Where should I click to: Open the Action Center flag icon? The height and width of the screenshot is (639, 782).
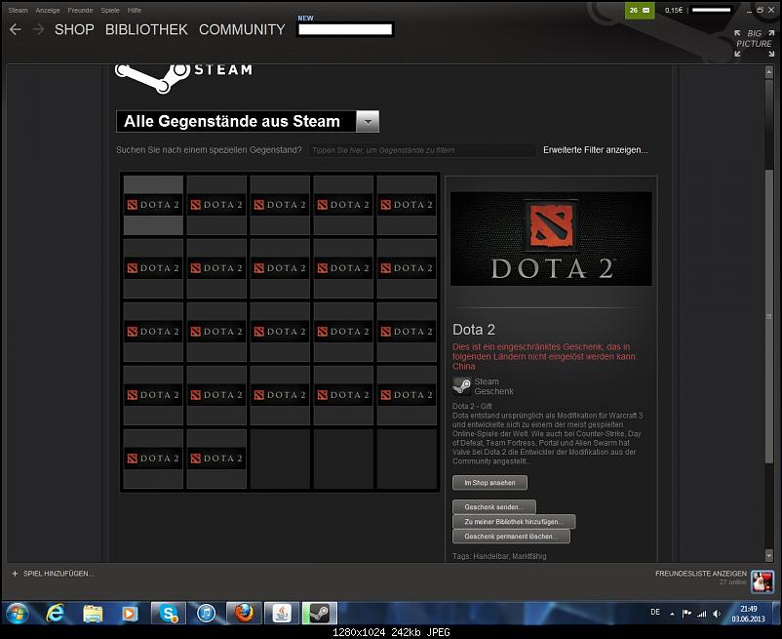coord(686,614)
